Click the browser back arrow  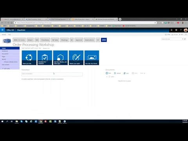(x=2, y=23)
